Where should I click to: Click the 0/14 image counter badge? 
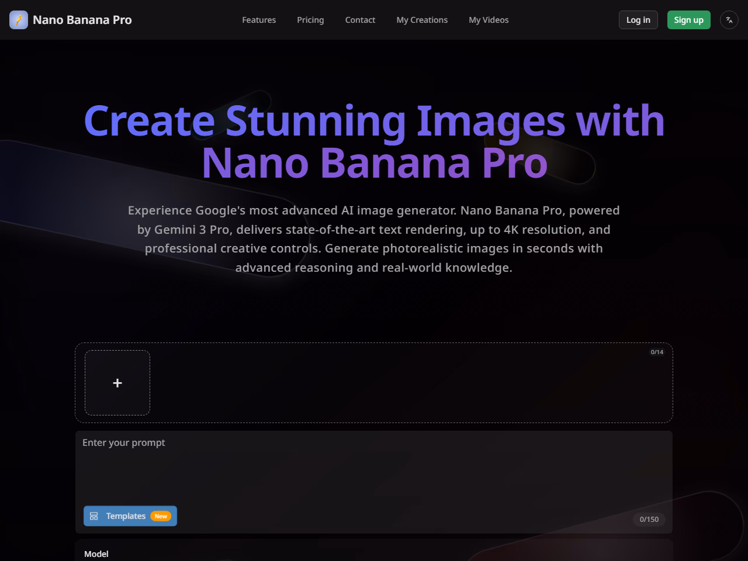coord(657,352)
